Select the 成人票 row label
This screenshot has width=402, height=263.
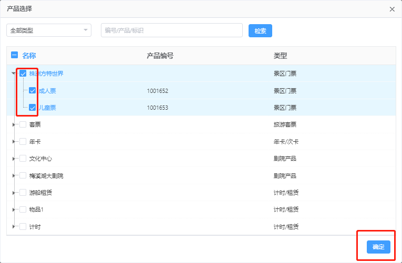pyautogui.click(x=47, y=91)
